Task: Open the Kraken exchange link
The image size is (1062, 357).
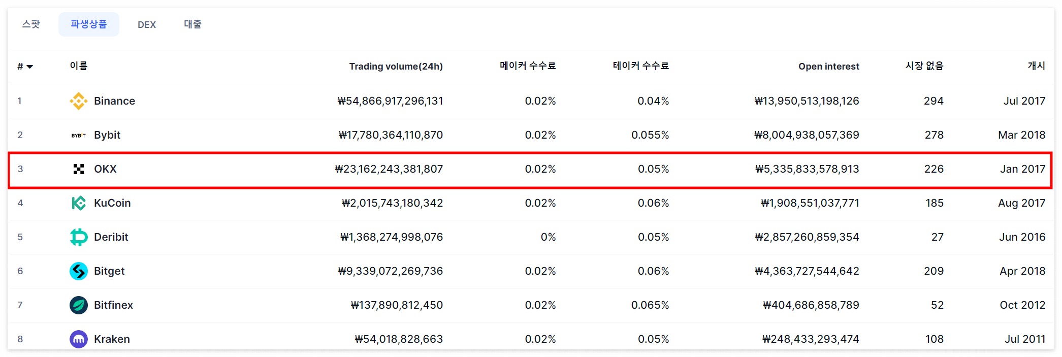Action: tap(112, 339)
